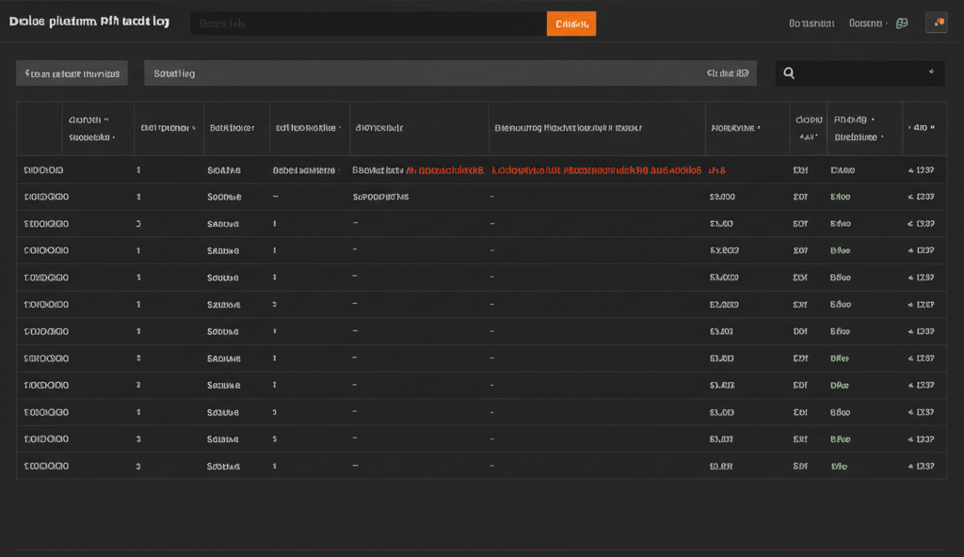Click the first navigation label in the top-right menu

812,23
